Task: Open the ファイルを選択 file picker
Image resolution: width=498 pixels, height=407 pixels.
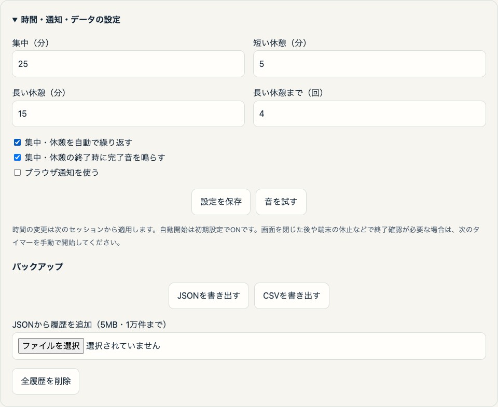Action: tap(51, 346)
